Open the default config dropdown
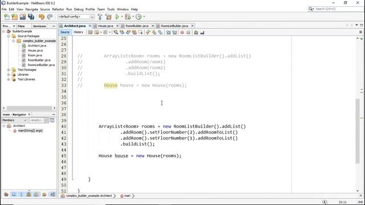The image size is (365, 205). click(76, 17)
